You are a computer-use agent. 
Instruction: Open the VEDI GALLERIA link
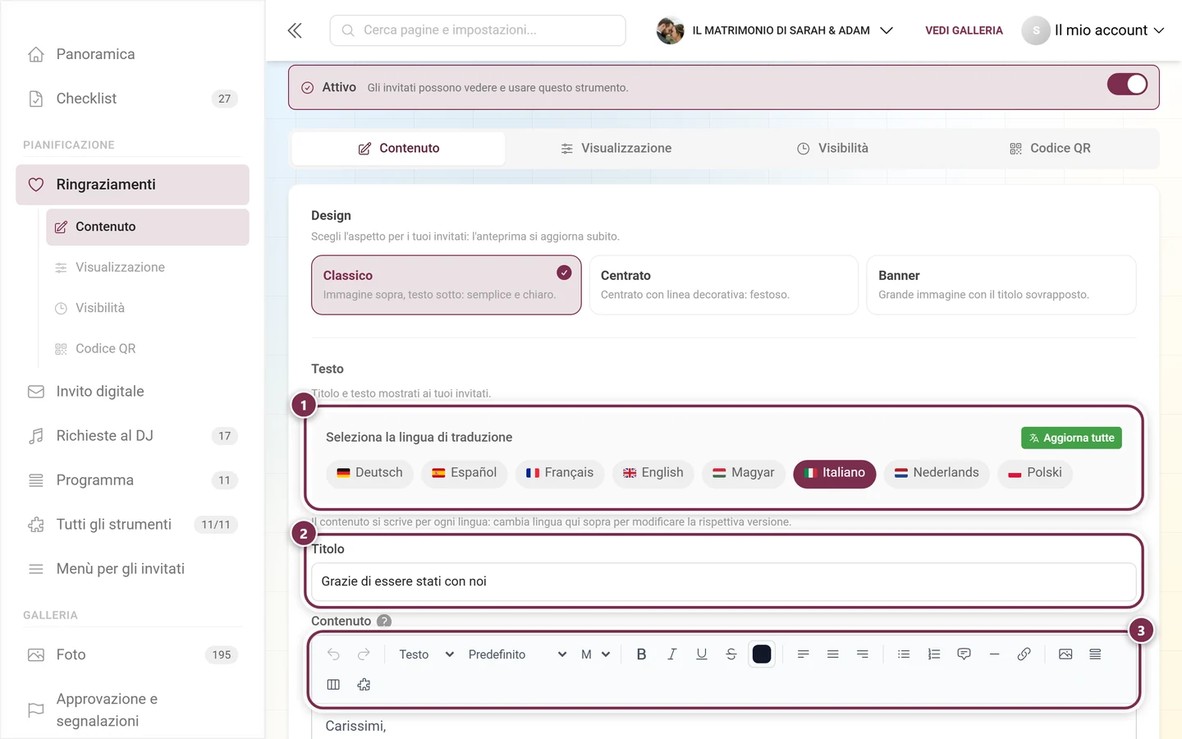[x=964, y=30]
